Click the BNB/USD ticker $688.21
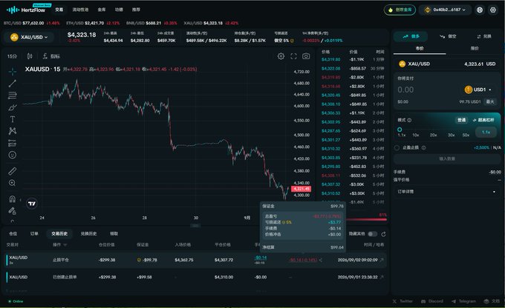 coord(151,23)
